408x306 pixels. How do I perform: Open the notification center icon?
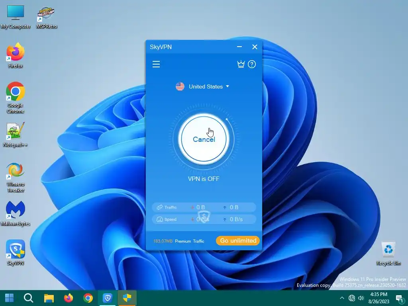[399, 298]
